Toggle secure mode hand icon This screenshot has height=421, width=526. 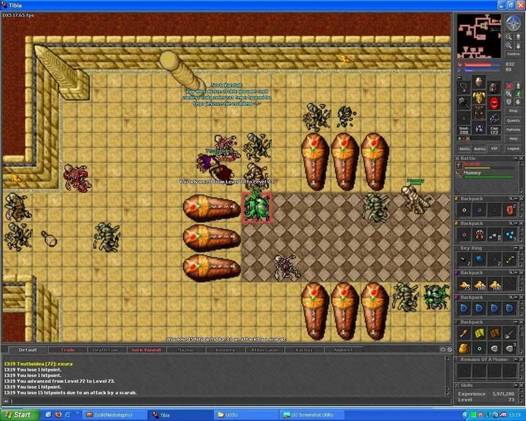(x=518, y=102)
